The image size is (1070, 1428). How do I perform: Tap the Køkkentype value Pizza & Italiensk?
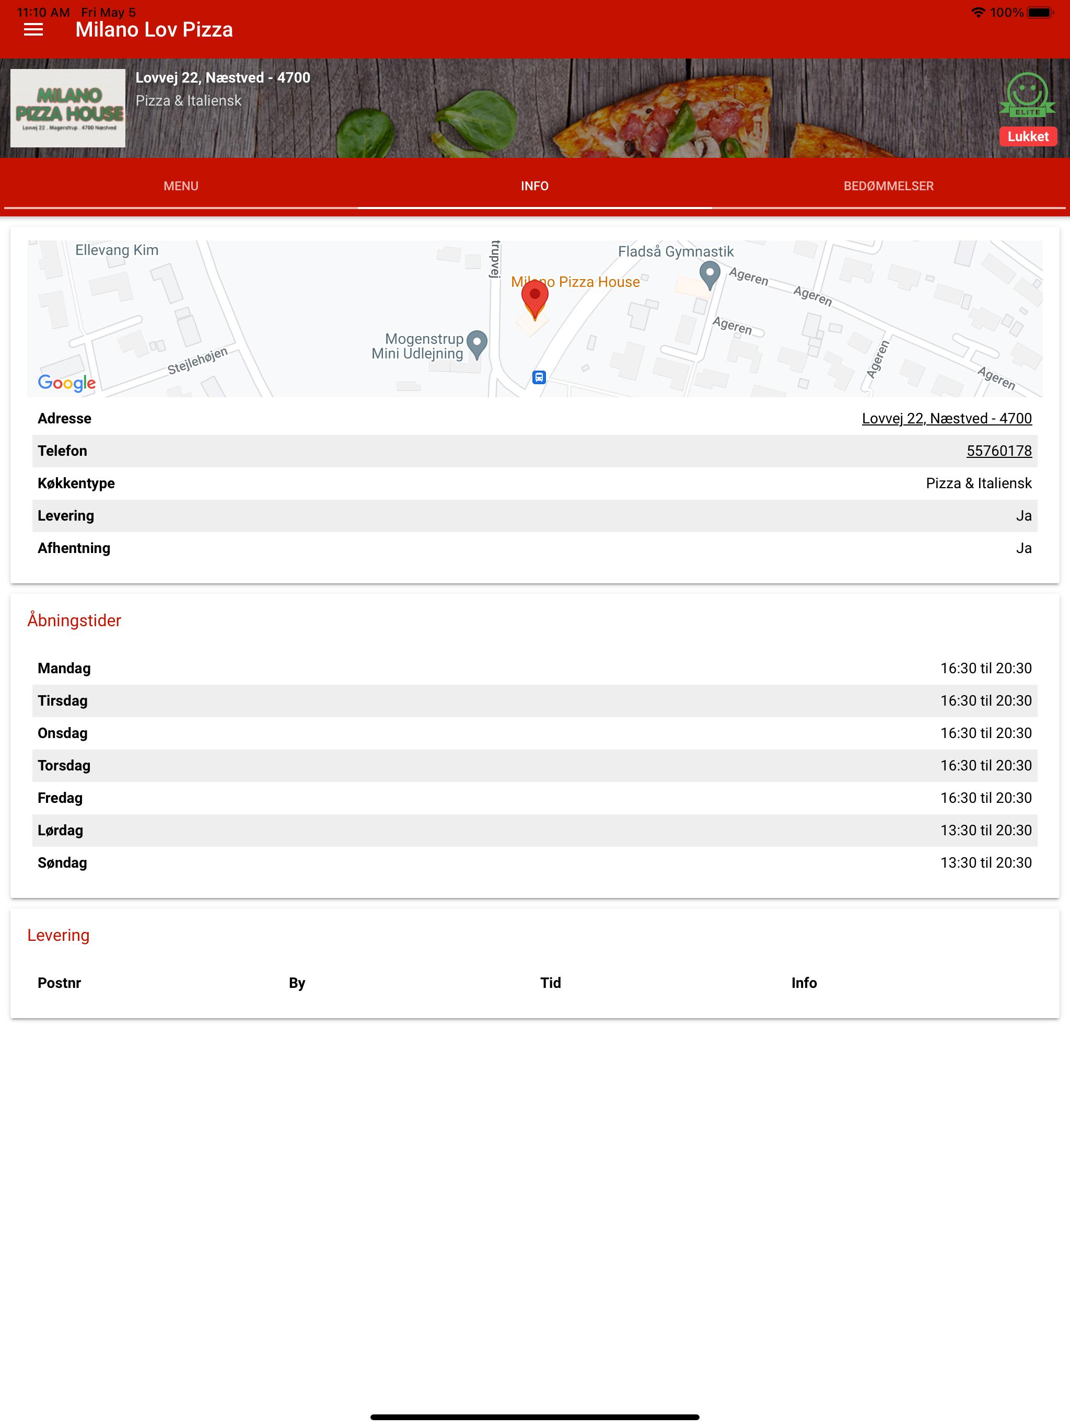click(979, 483)
